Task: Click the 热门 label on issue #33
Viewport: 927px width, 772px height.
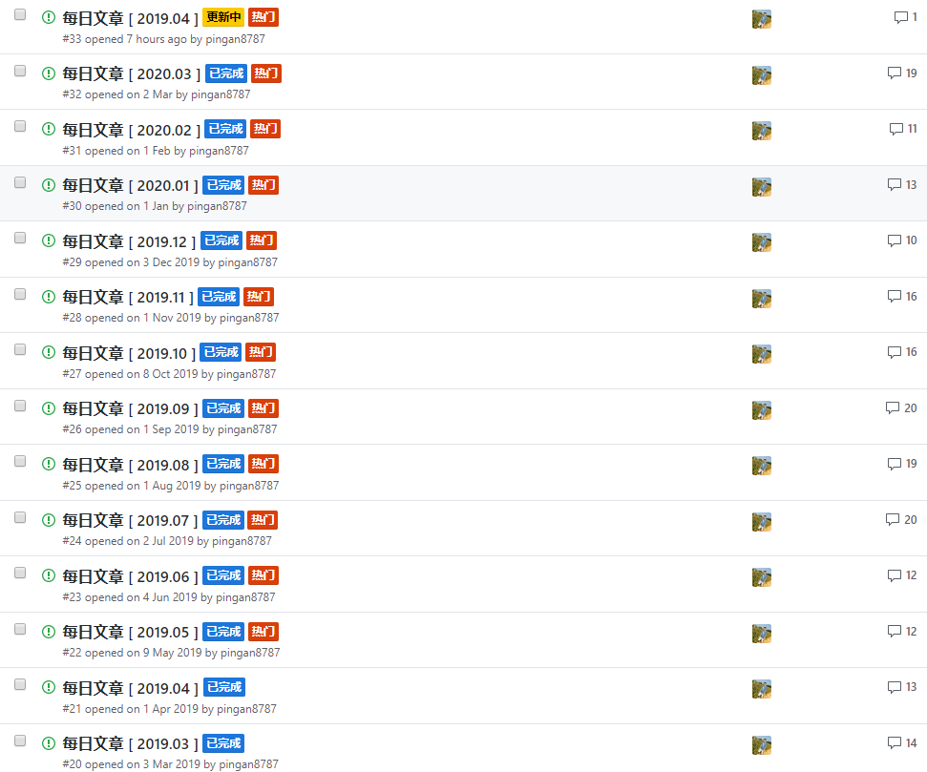Action: [x=263, y=17]
